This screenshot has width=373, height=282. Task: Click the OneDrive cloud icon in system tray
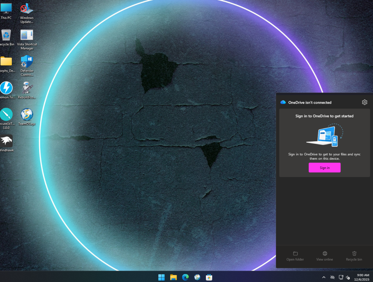pos(332,277)
